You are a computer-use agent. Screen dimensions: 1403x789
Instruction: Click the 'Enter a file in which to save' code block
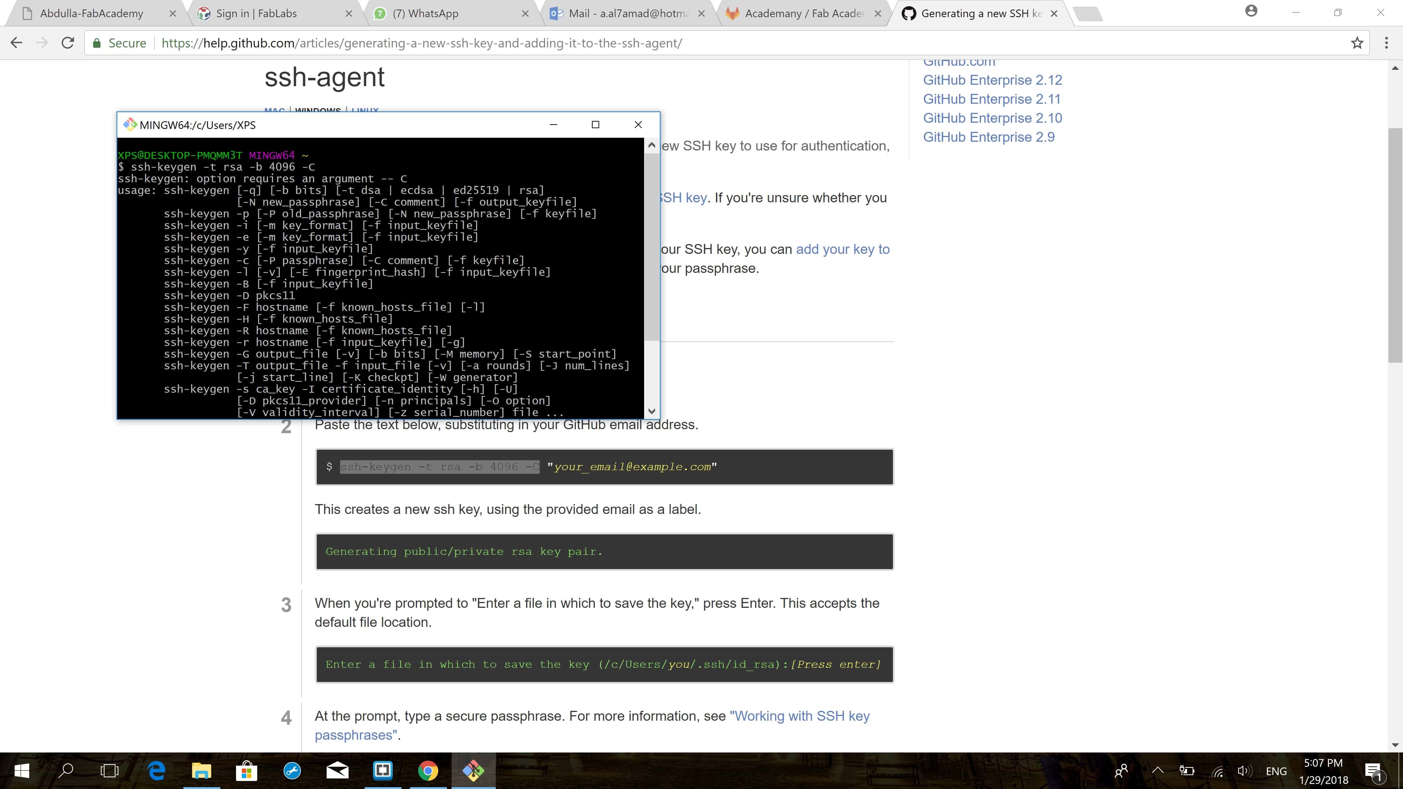click(605, 664)
